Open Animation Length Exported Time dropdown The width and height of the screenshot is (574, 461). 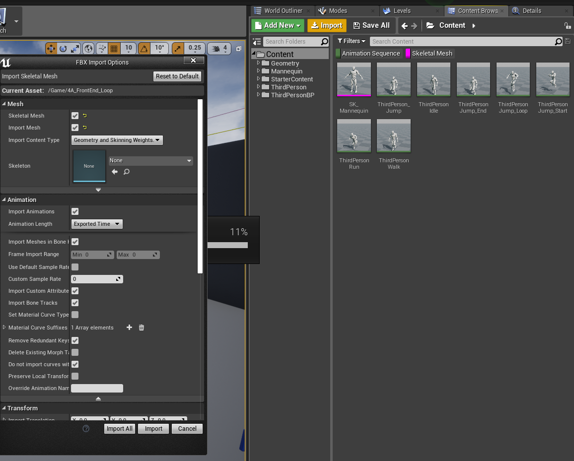coord(97,224)
